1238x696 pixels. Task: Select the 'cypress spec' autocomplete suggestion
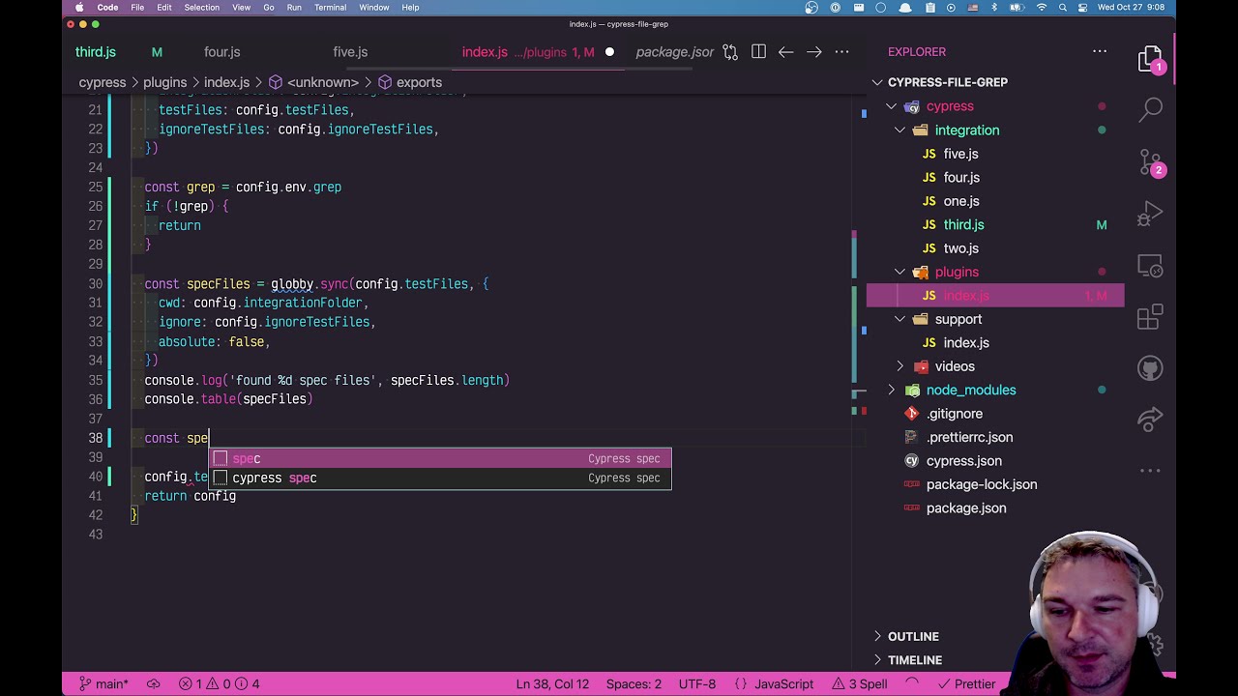(x=440, y=478)
